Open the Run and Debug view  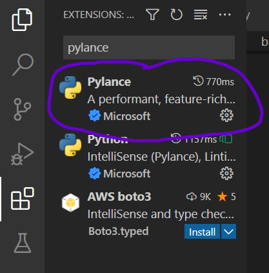[x=22, y=154]
